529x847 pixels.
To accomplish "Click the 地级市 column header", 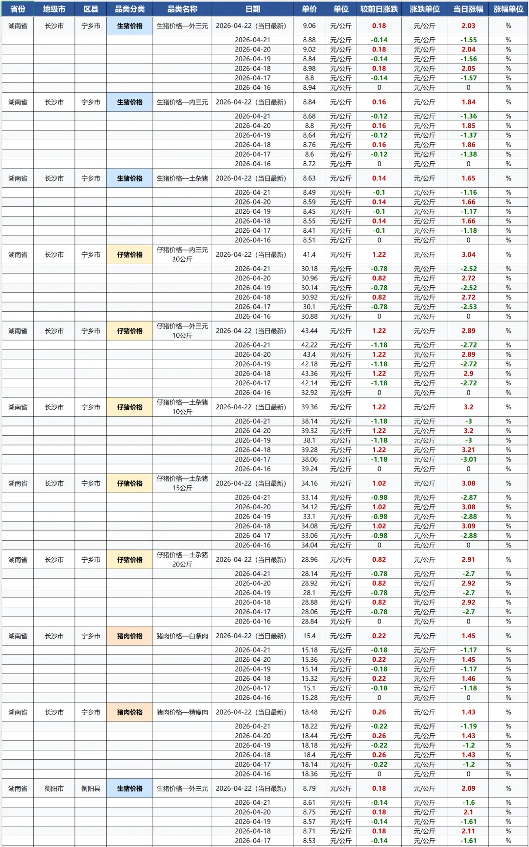I will [x=54, y=9].
